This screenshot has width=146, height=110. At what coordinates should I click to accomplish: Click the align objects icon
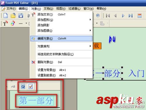point(102,23)
